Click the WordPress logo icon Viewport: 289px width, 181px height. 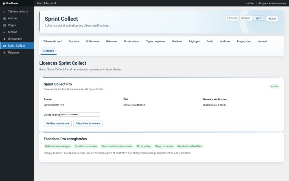coord(4,3)
